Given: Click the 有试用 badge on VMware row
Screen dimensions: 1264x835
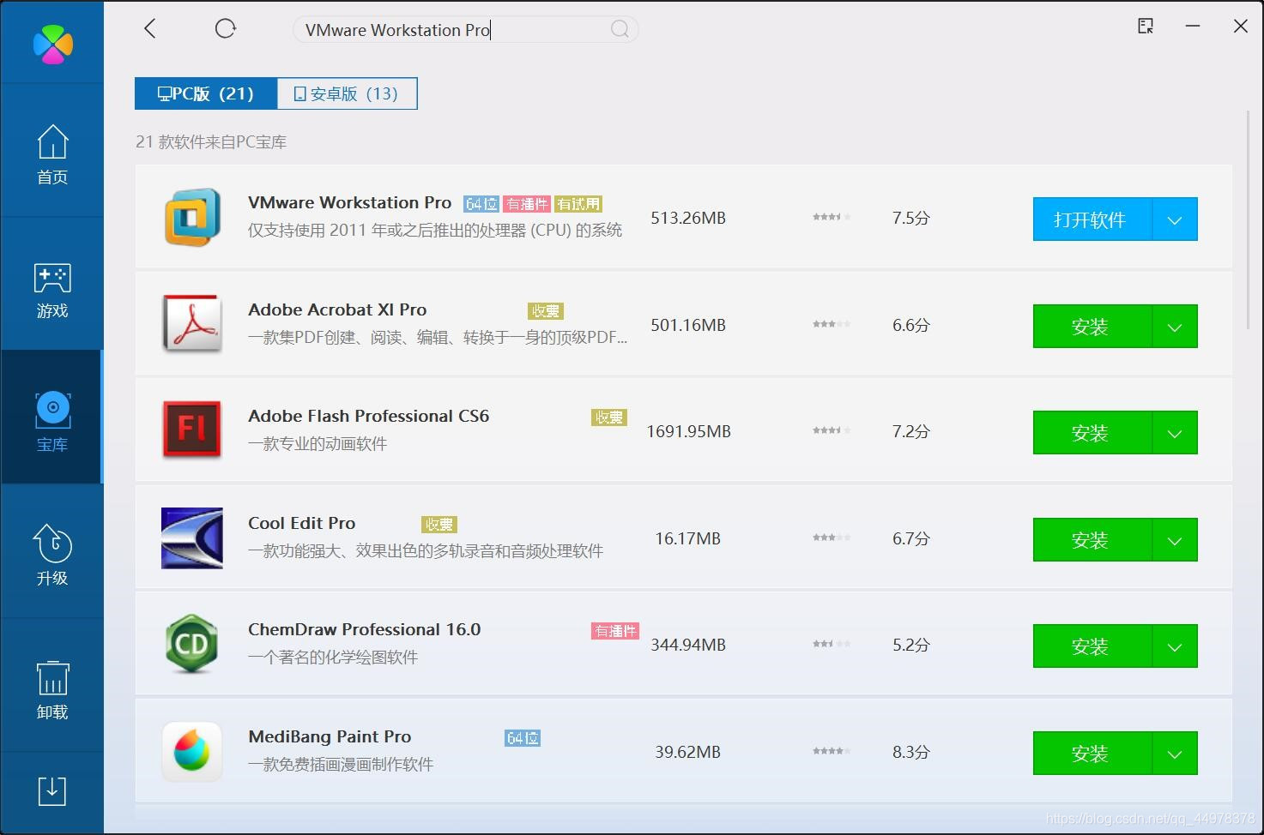Looking at the screenshot, I should click(578, 204).
